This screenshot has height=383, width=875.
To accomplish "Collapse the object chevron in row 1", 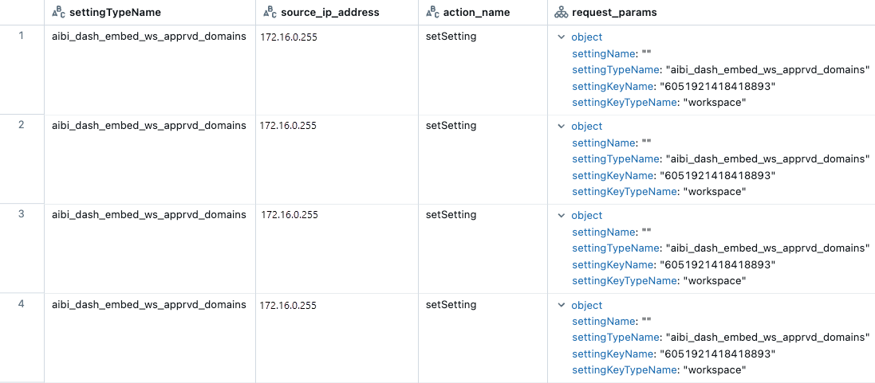I will 562,37.
